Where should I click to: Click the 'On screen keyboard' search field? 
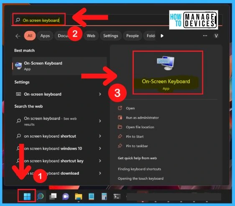coord(117,20)
